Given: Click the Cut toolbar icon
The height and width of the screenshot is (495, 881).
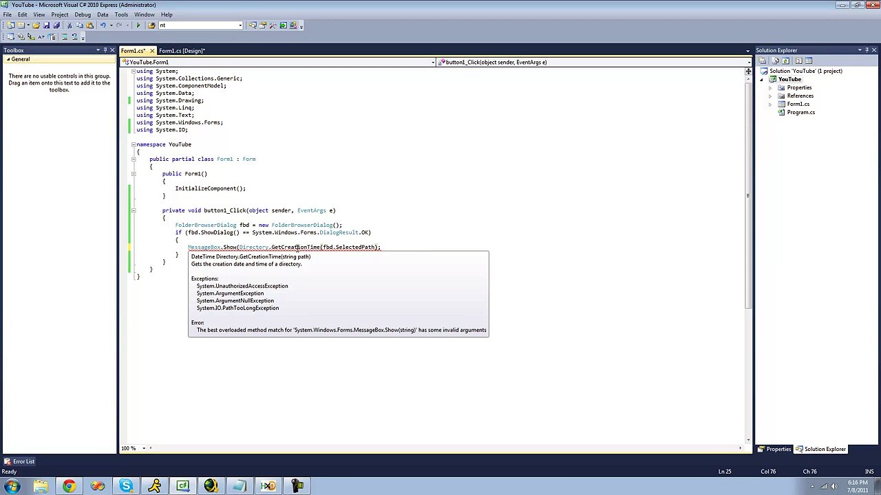Looking at the screenshot, I should [x=70, y=25].
